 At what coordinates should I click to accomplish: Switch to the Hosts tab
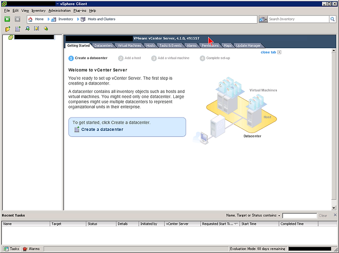(x=151, y=45)
